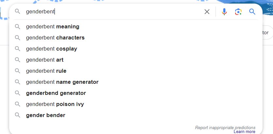Choose the 'genderbent characters' suggestion
This screenshot has width=273, height=134.
click(55, 38)
